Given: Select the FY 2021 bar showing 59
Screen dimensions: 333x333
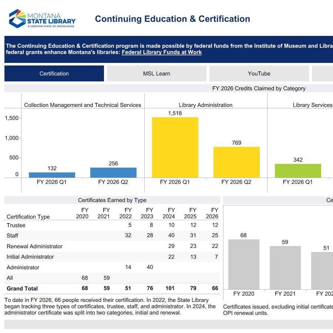Looking at the screenshot, I should (x=286, y=268).
